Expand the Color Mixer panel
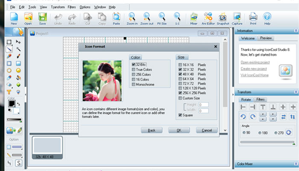This screenshot has height=171, width=299. pos(296,164)
